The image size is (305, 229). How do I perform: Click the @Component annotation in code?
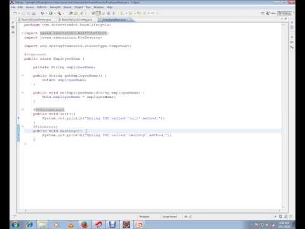(35, 55)
